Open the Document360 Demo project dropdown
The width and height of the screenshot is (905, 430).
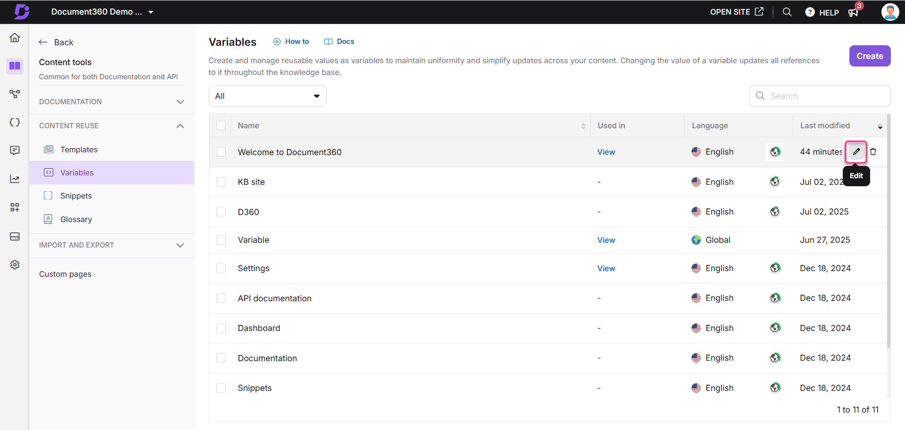coord(102,12)
